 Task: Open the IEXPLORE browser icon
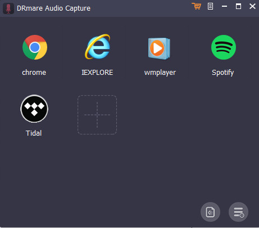click(97, 47)
